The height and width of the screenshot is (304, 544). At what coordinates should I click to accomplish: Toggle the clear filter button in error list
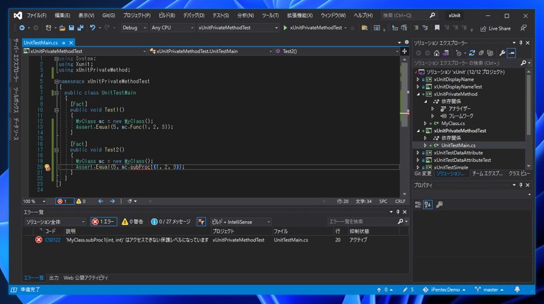[201, 221]
